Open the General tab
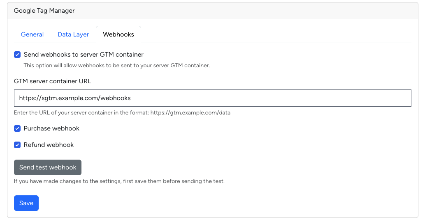The image size is (425, 222). pos(32,34)
